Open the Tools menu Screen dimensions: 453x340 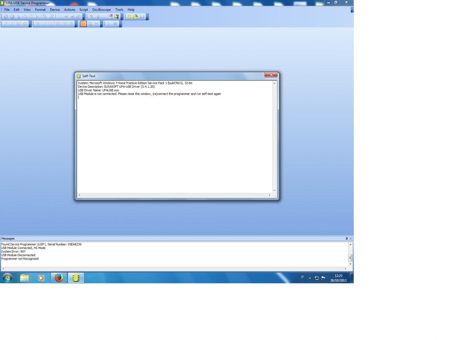click(119, 9)
